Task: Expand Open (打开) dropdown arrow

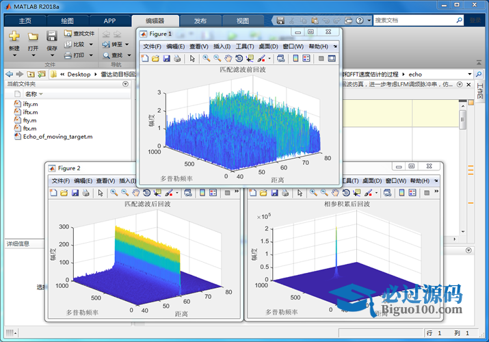Action: (x=33, y=55)
